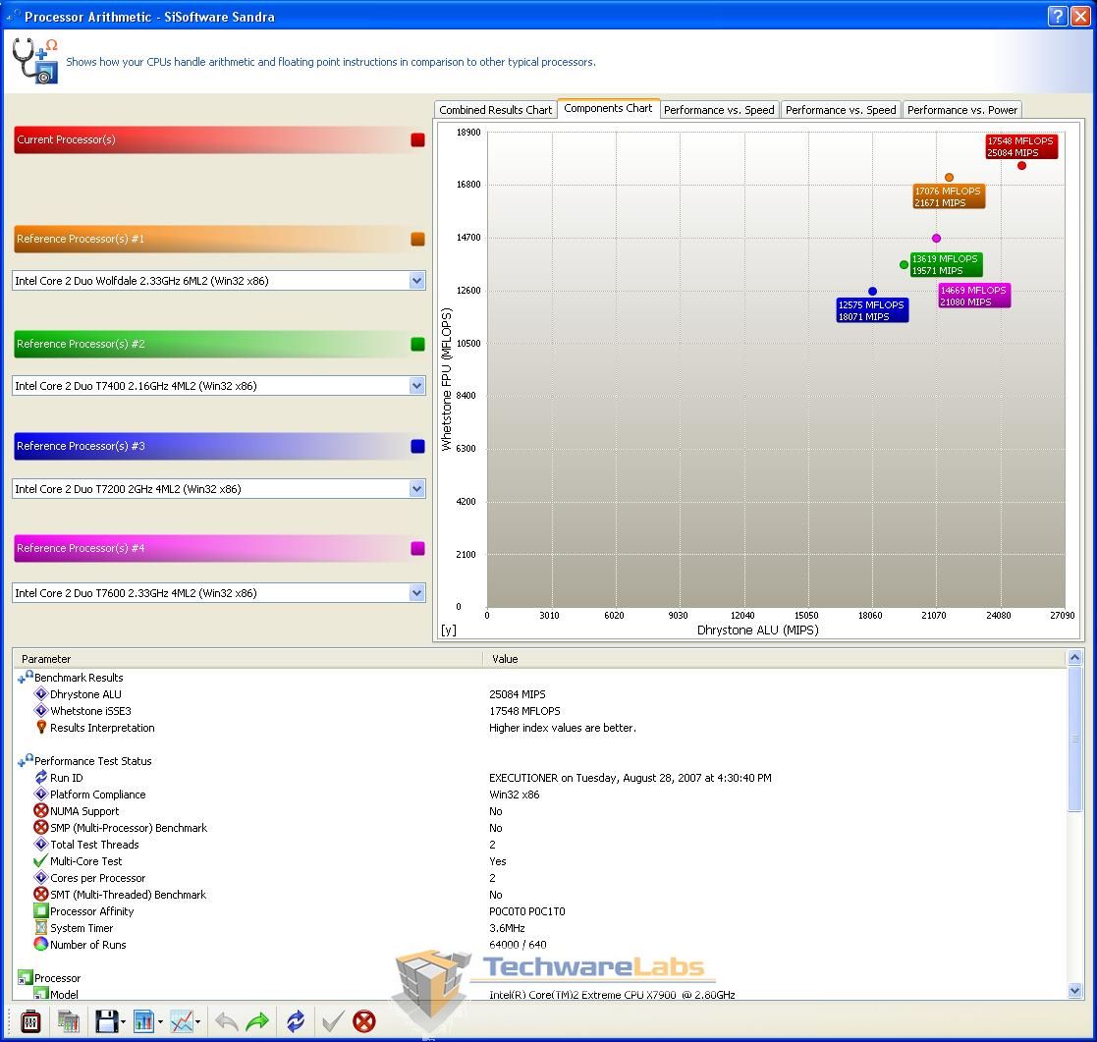This screenshot has width=1097, height=1042.
Task: Click the green forward arrow icon
Action: (257, 1021)
